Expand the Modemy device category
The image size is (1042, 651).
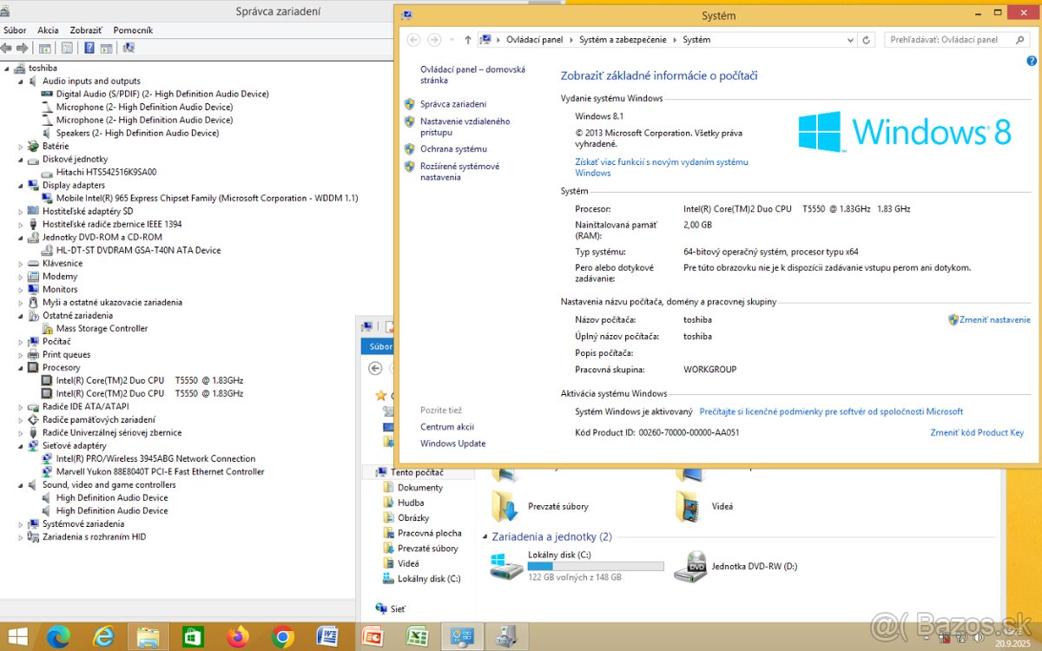click(x=21, y=276)
